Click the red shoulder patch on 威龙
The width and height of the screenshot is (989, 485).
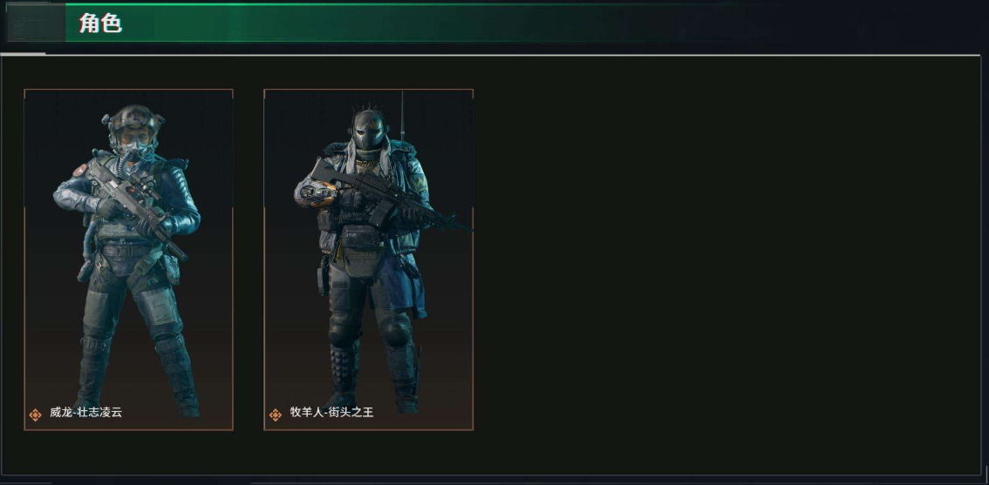tap(79, 170)
